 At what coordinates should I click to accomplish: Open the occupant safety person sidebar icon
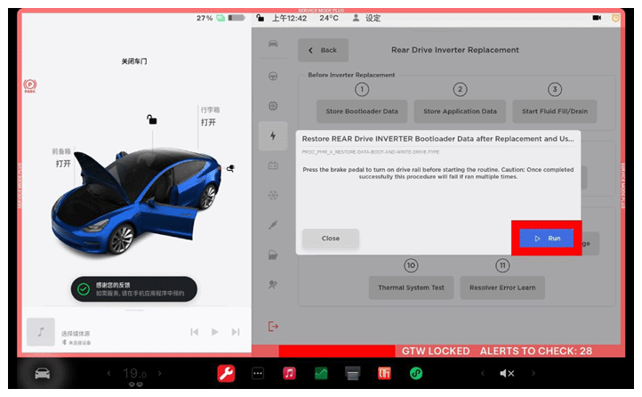point(273,284)
